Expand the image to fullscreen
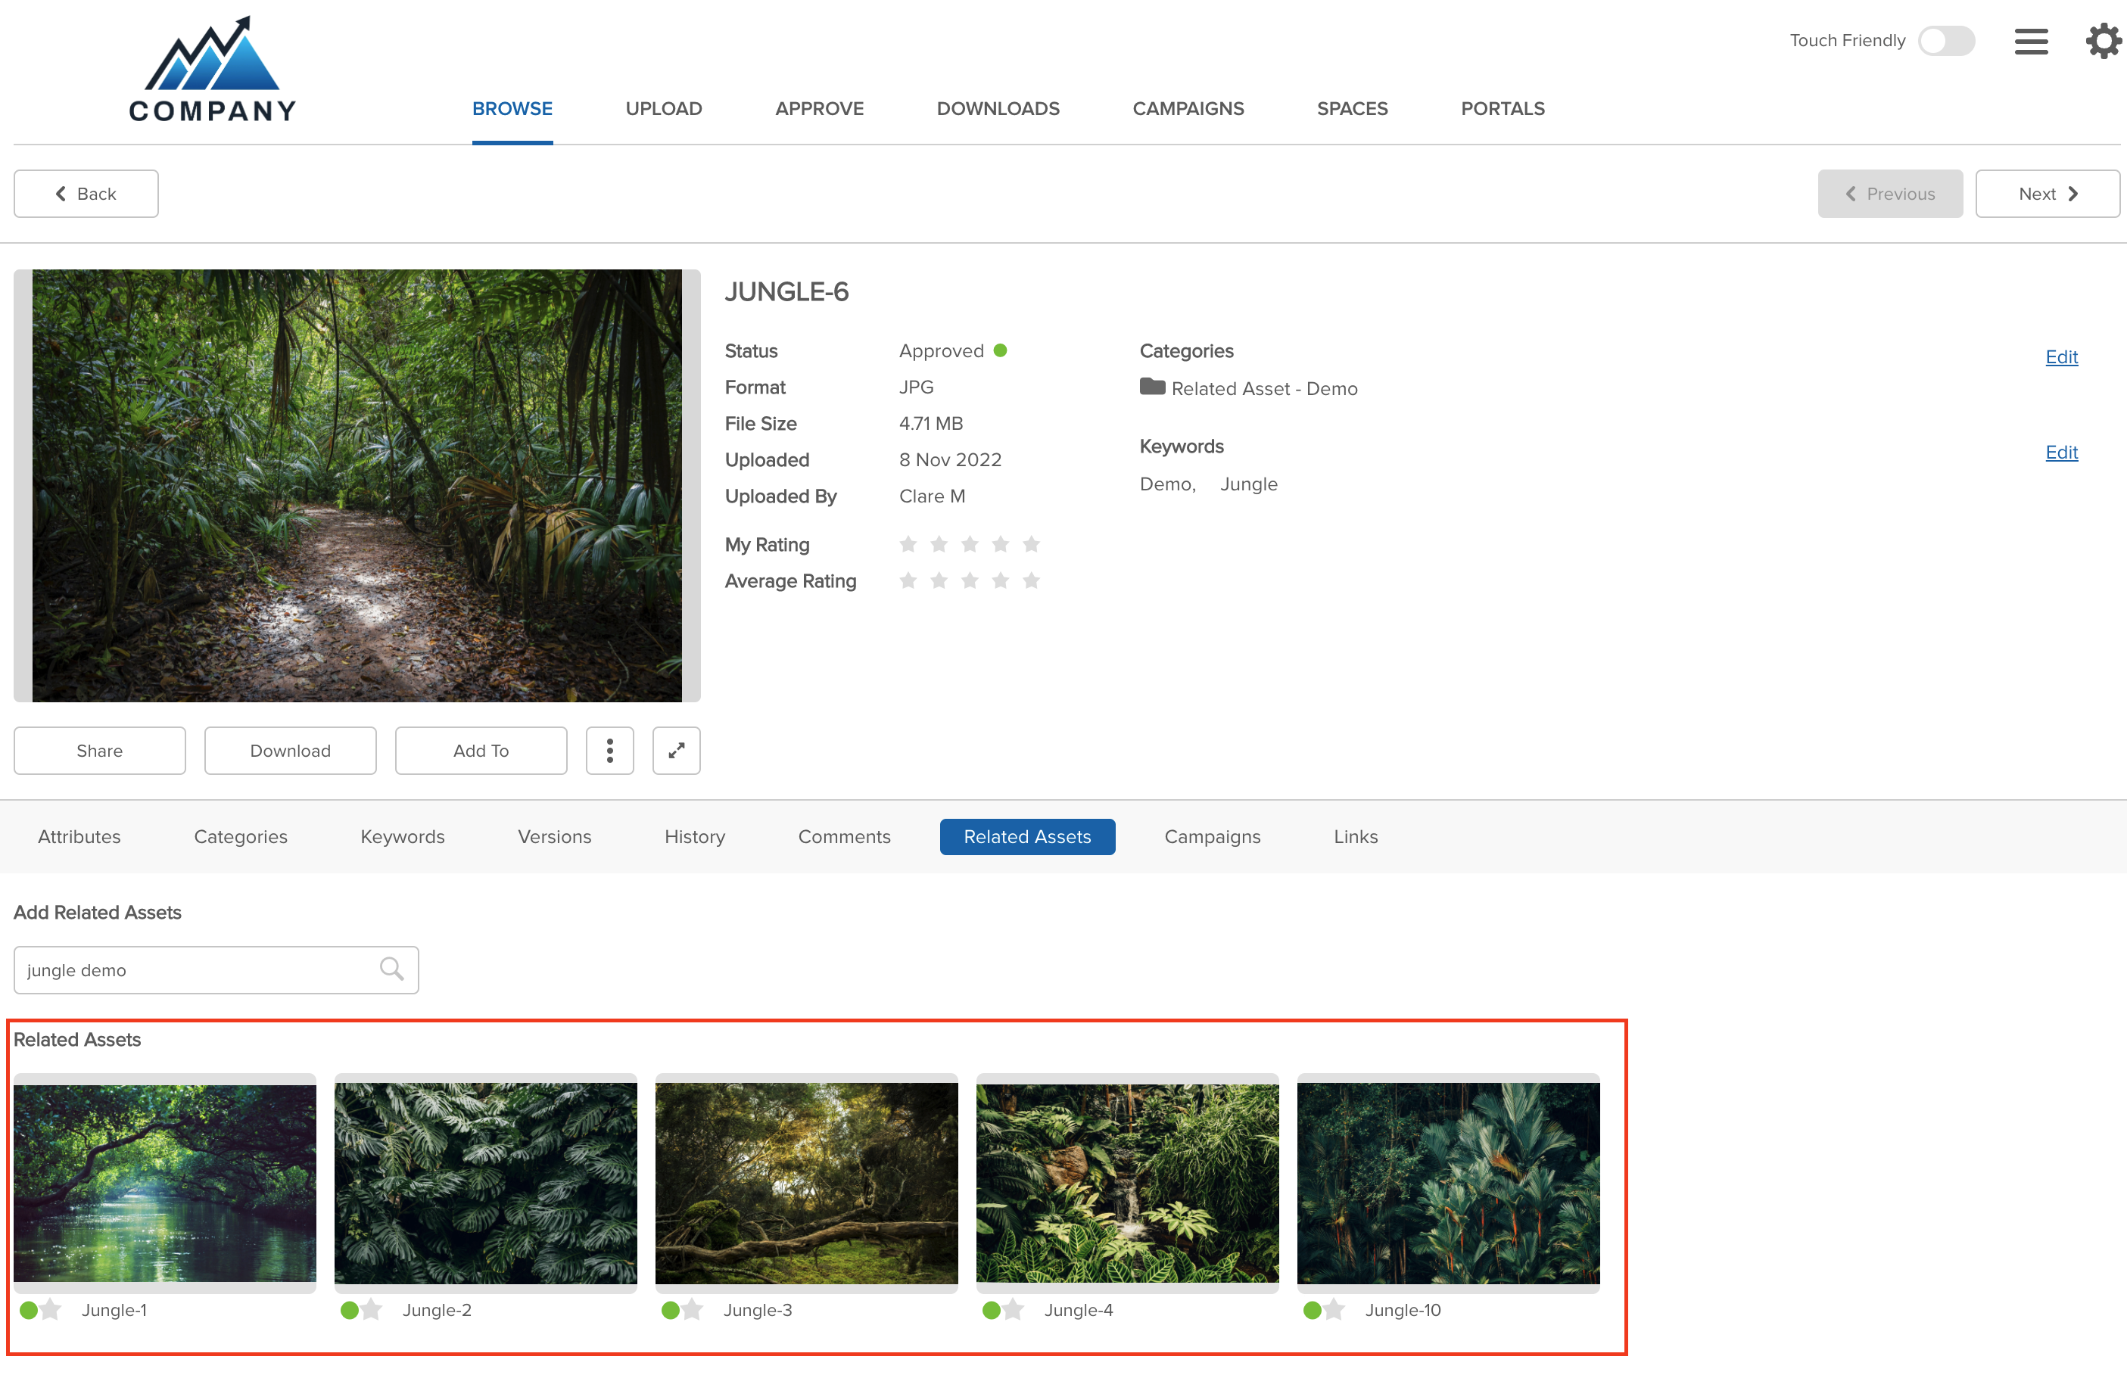Viewport: 2127px width, 1400px height. click(677, 751)
